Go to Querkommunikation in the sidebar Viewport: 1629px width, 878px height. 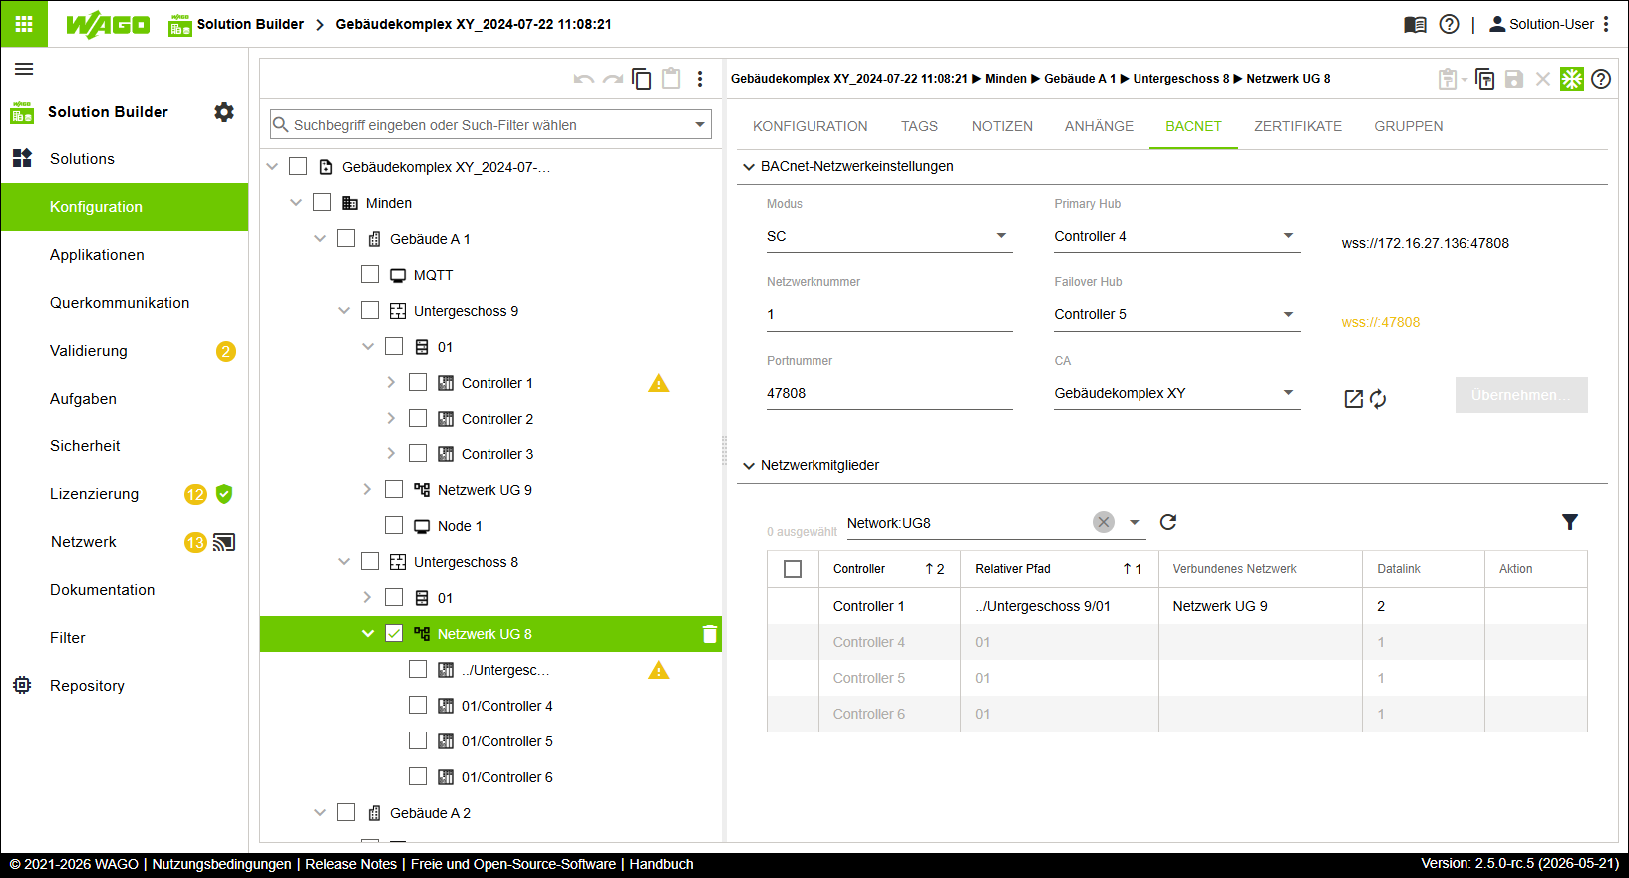[x=125, y=303]
